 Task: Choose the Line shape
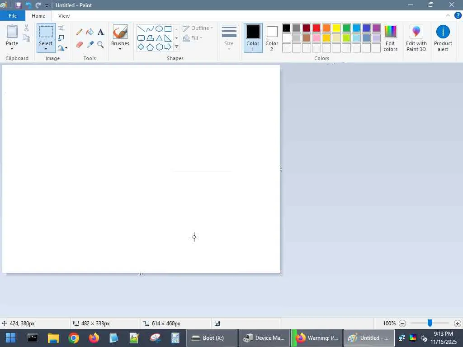(x=141, y=28)
